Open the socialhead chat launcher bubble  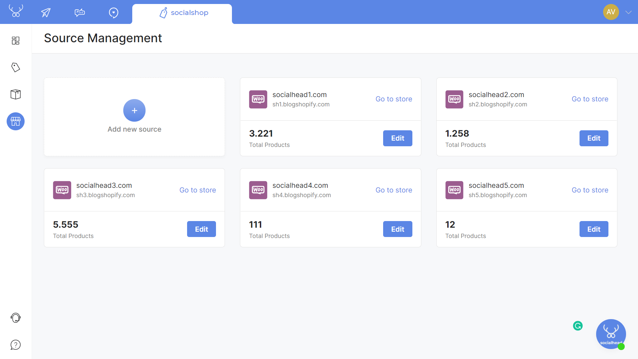[x=611, y=334]
